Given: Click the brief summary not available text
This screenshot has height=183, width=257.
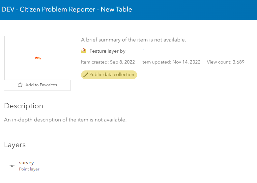Looking at the screenshot, I should [x=133, y=40].
